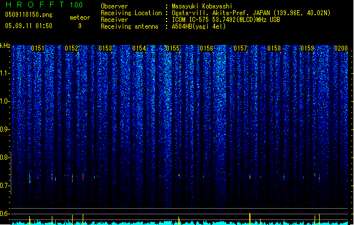Select the ICOM IC-575 receiver description
The image size is (354, 225).
[226, 20]
